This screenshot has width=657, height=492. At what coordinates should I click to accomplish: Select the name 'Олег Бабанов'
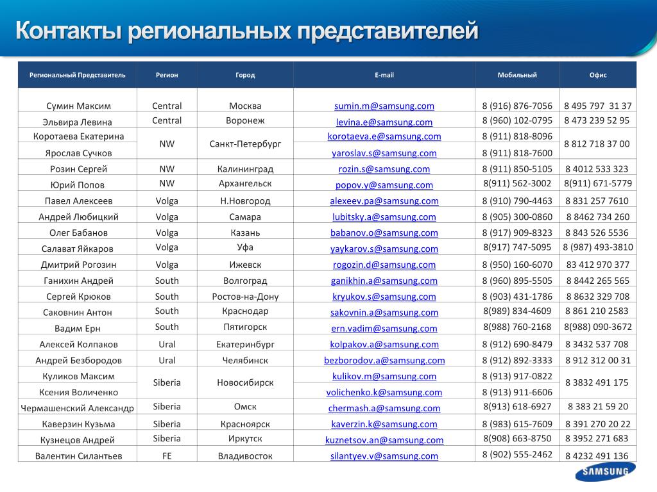(78, 233)
